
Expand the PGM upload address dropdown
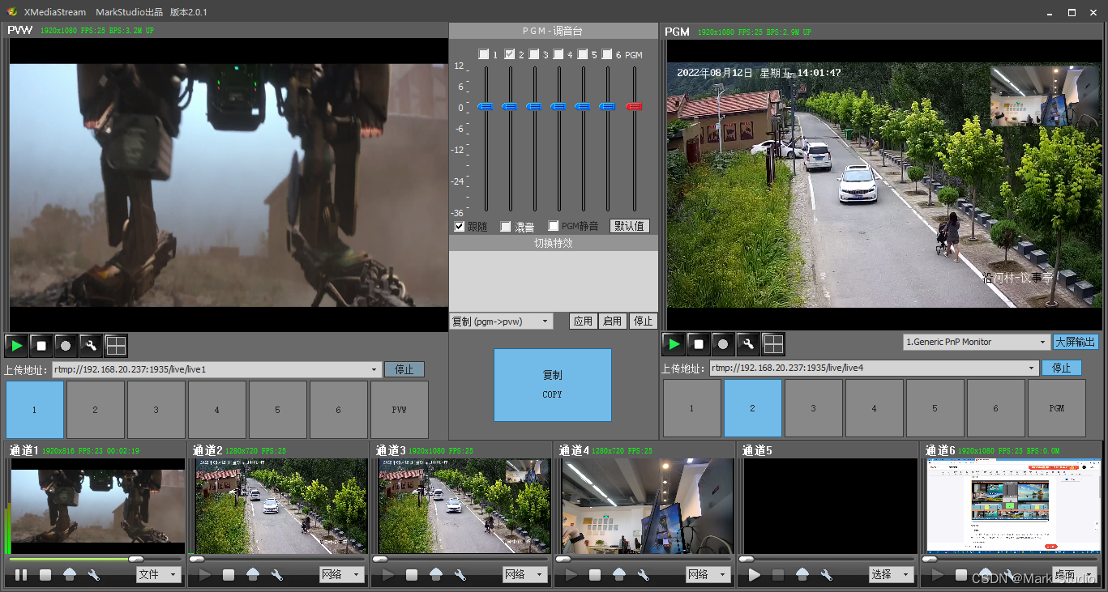click(1032, 368)
